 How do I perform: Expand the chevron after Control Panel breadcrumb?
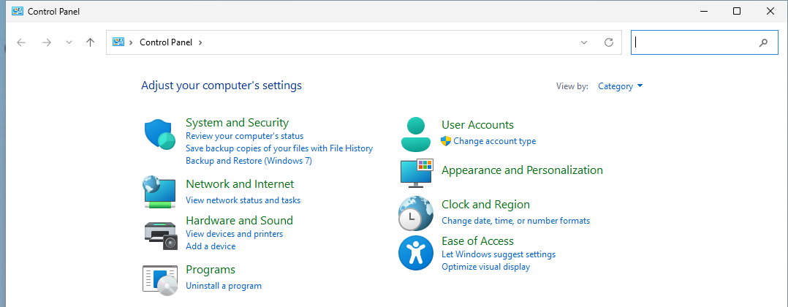click(200, 42)
